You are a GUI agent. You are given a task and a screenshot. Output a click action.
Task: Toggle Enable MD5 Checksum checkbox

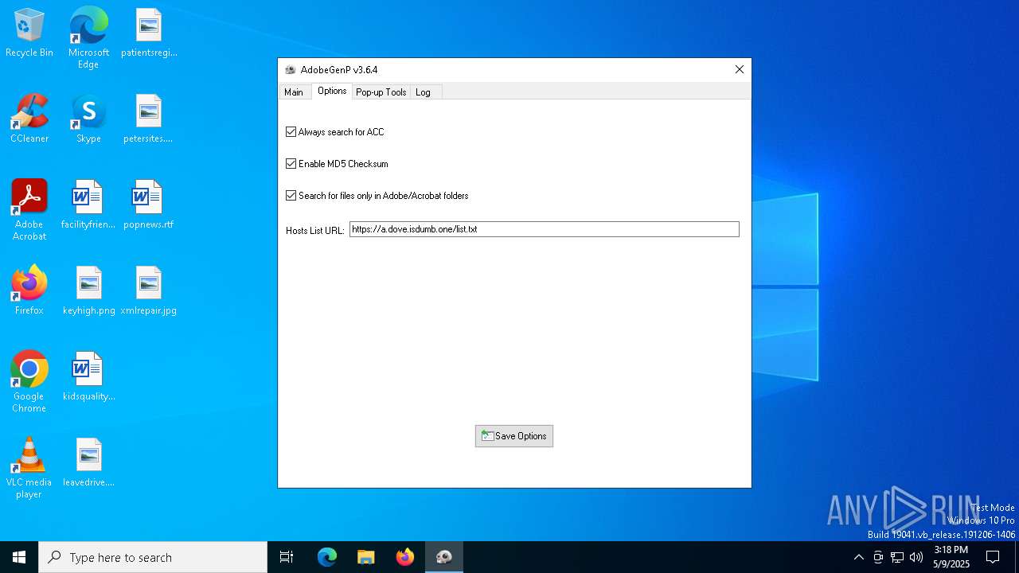click(291, 164)
